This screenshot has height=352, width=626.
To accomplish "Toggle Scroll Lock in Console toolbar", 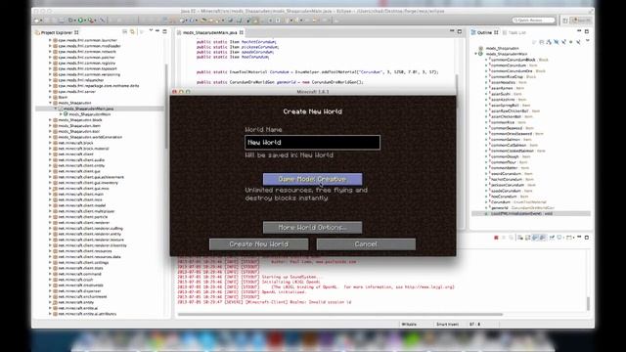I will 527,238.
